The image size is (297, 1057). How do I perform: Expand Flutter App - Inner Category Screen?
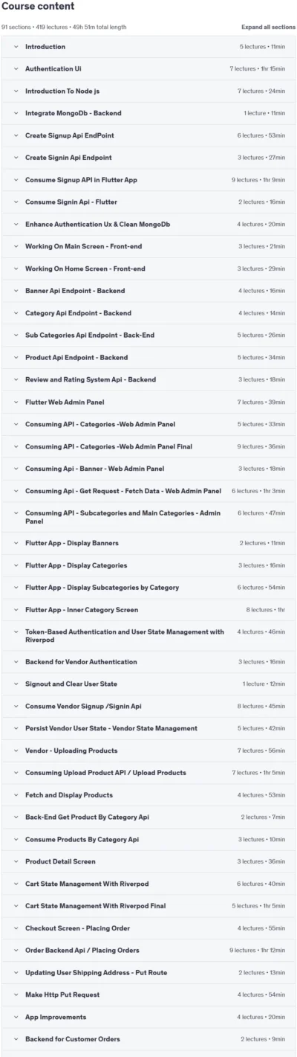[148, 610]
